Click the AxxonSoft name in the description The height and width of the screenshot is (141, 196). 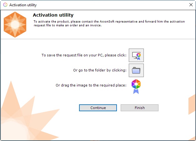coord(108,21)
